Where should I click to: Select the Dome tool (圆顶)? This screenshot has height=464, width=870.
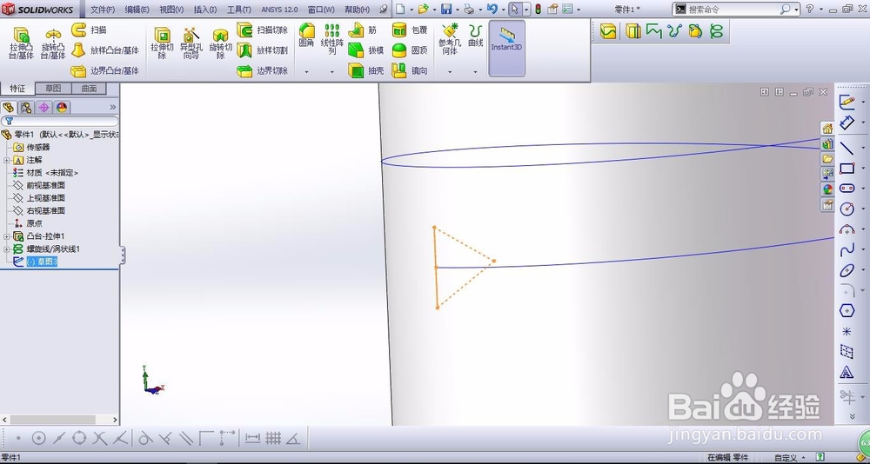coord(410,50)
